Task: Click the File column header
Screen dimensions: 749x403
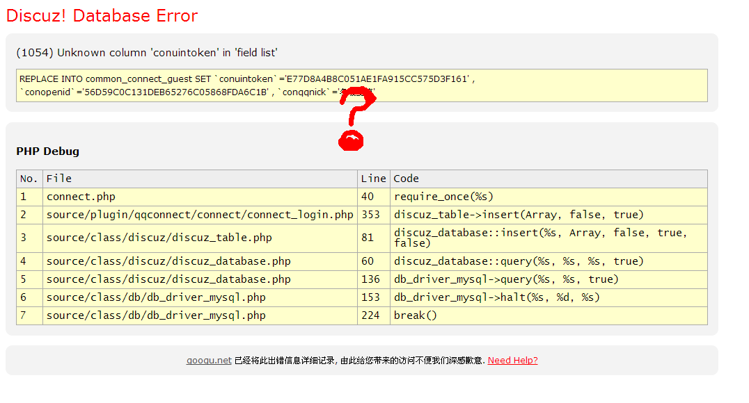Action: (200, 179)
